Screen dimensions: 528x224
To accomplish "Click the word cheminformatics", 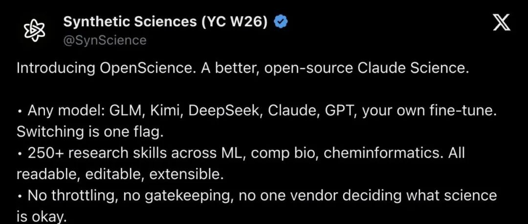I will point(383,153).
